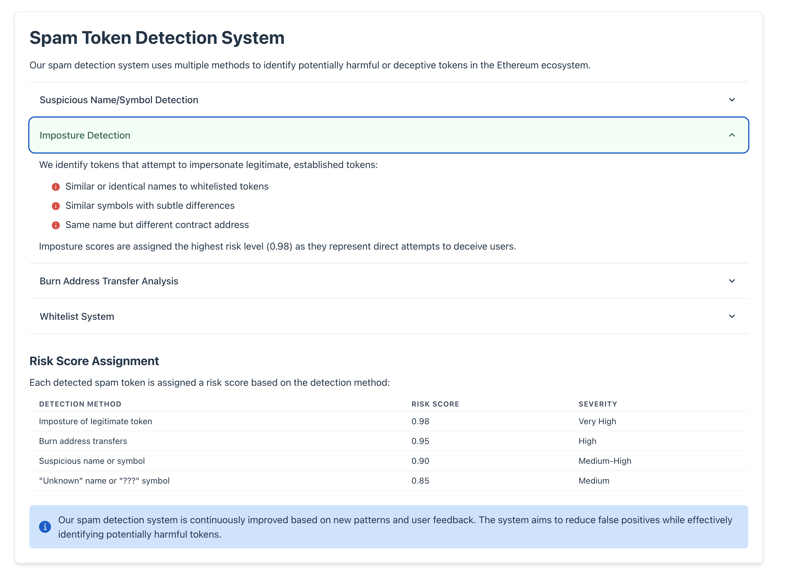The image size is (798, 576).
Task: Expand the Suspicious Name/Symbol Detection section
Action: pyautogui.click(x=387, y=100)
